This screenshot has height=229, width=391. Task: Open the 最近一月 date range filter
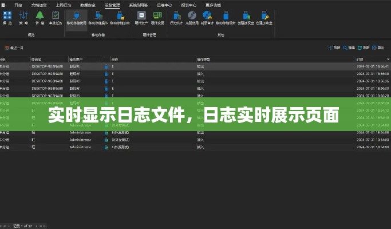tap(15, 48)
